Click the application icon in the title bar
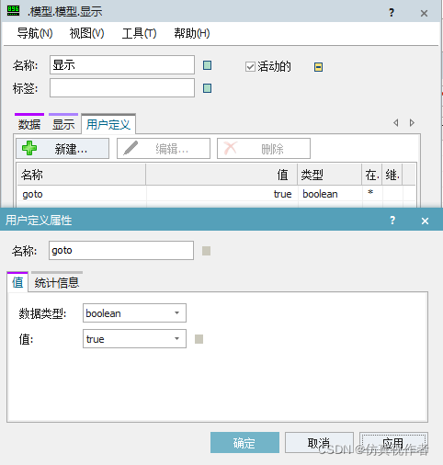Viewport: 443px width, 465px height. pos(13,11)
